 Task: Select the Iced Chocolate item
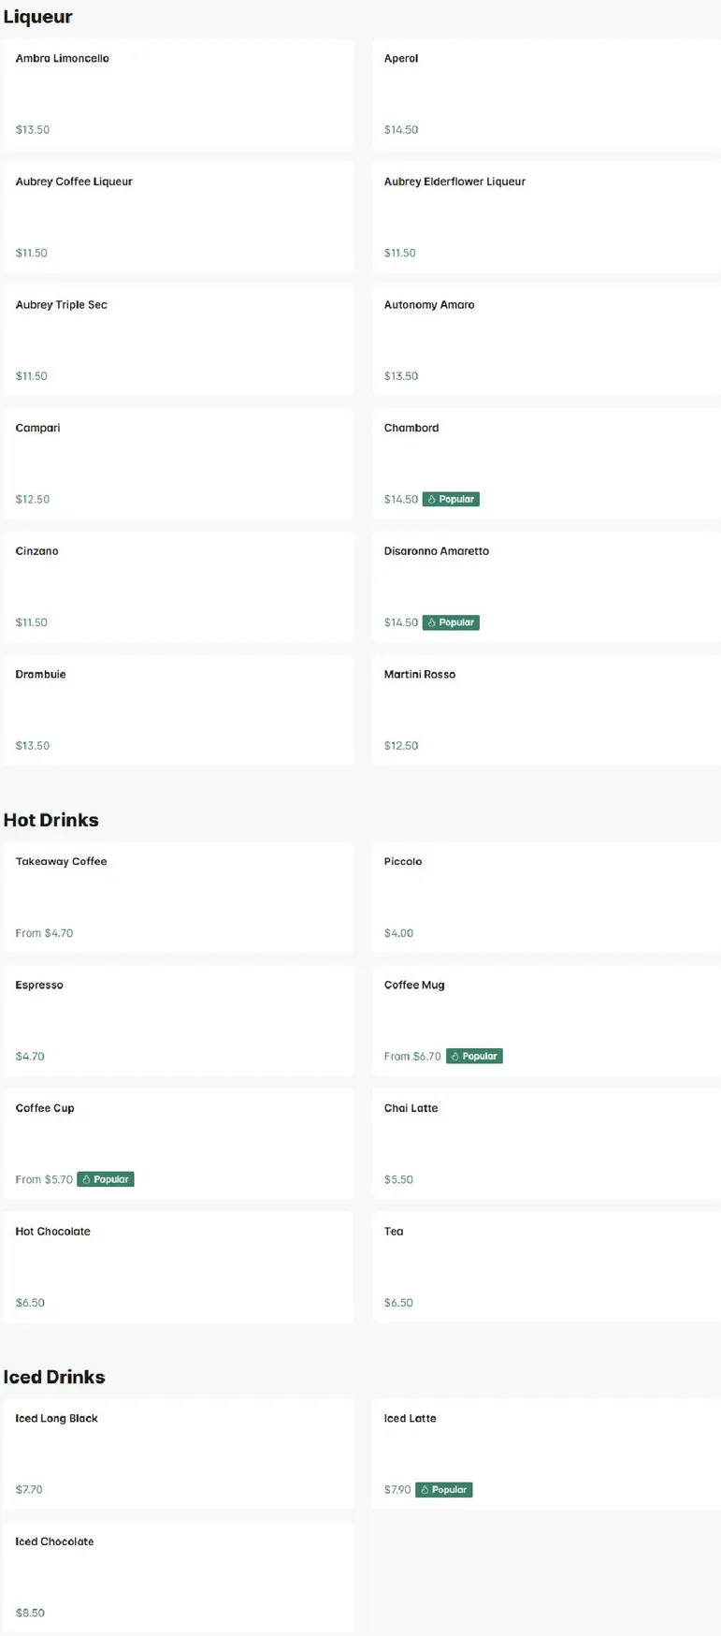click(179, 1577)
